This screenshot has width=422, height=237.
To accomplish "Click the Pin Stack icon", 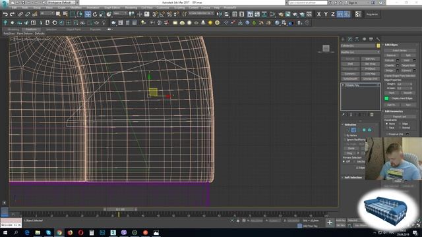I will click(x=344, y=115).
